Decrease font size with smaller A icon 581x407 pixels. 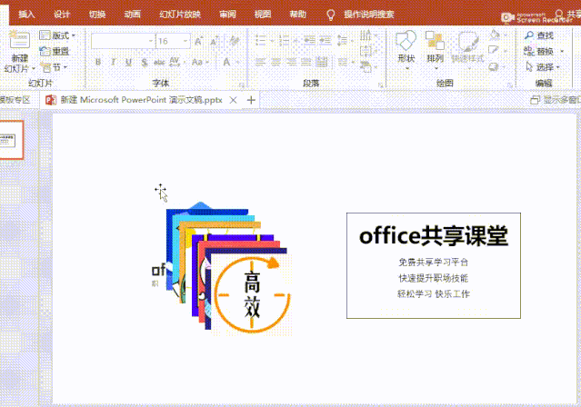(x=214, y=42)
